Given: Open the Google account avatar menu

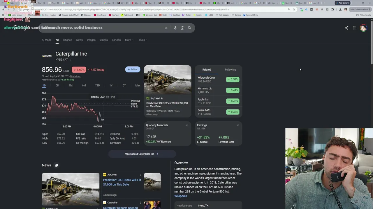Looking at the screenshot, I should click(363, 28).
